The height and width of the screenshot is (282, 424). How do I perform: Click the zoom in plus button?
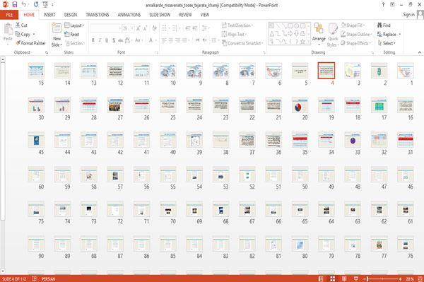pos(400,278)
